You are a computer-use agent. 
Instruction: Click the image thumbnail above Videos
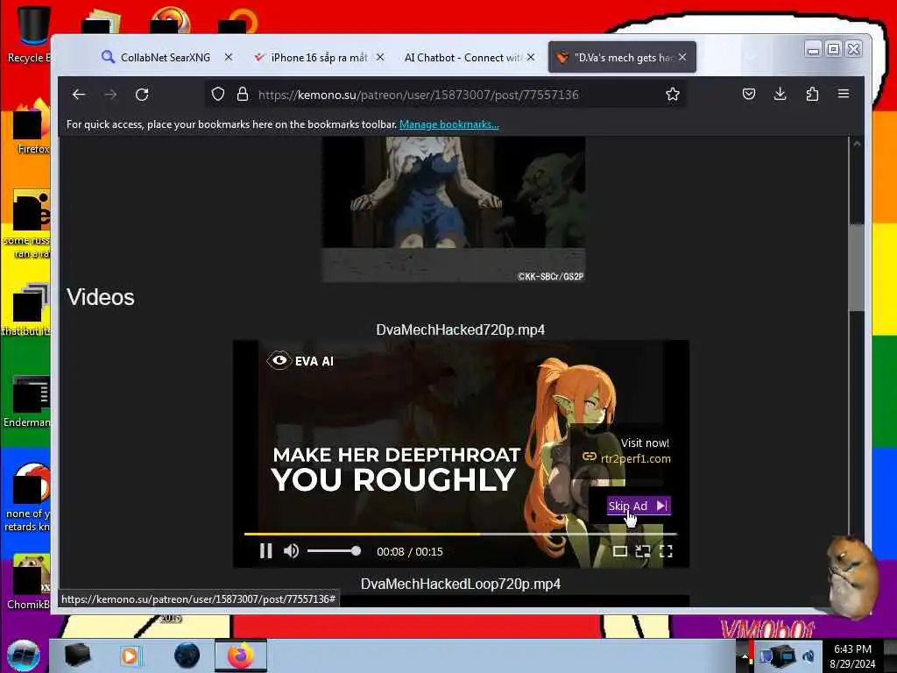click(453, 209)
